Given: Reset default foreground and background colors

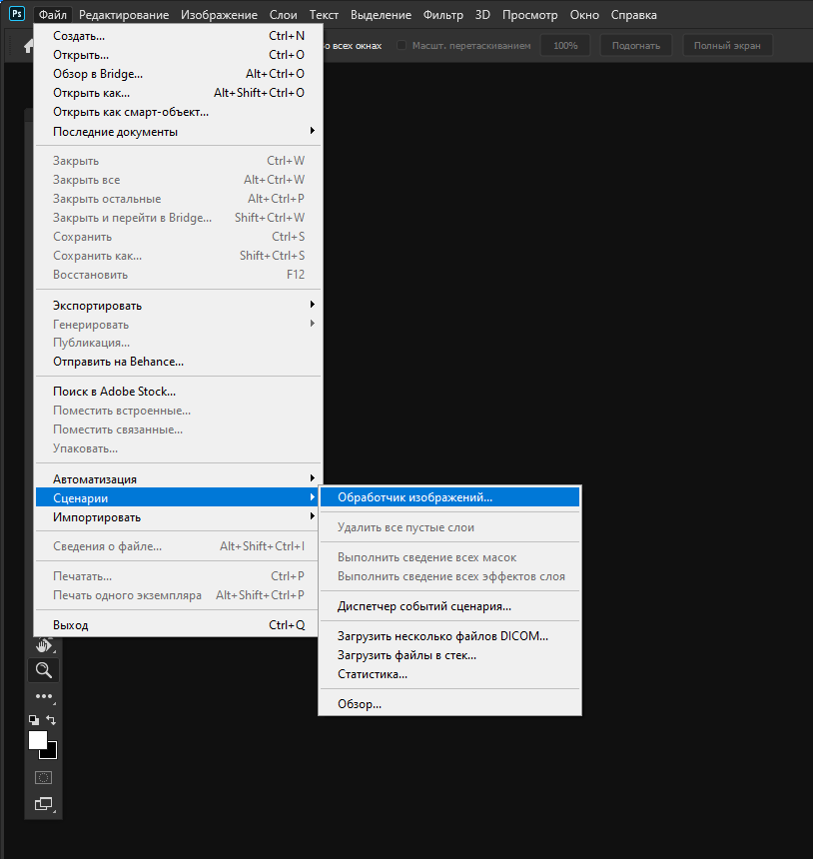Looking at the screenshot, I should pos(34,720).
